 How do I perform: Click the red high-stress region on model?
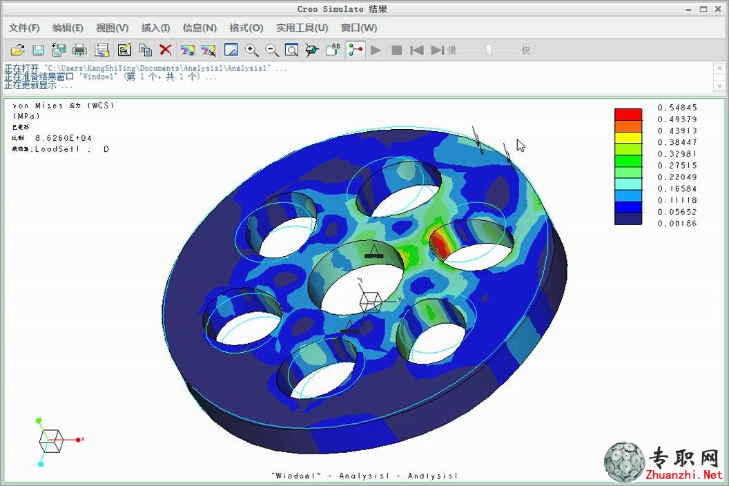coord(440,245)
